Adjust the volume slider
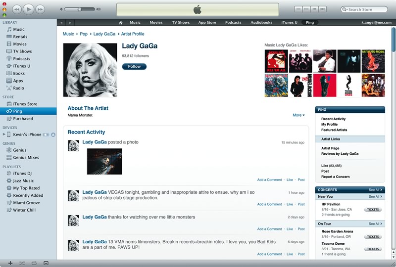Viewport: 396px width, 267px height. point(80,9)
